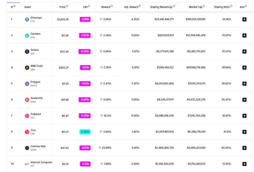Screen dimensions: 254x172
Task: Open the Polygon asset link
Action: tap(35, 82)
